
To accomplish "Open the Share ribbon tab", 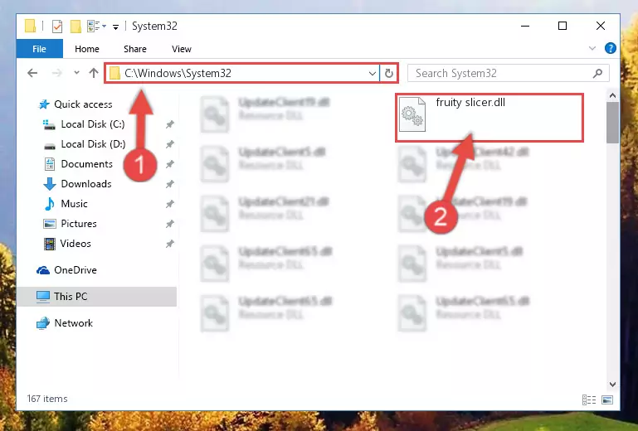I will click(x=135, y=49).
